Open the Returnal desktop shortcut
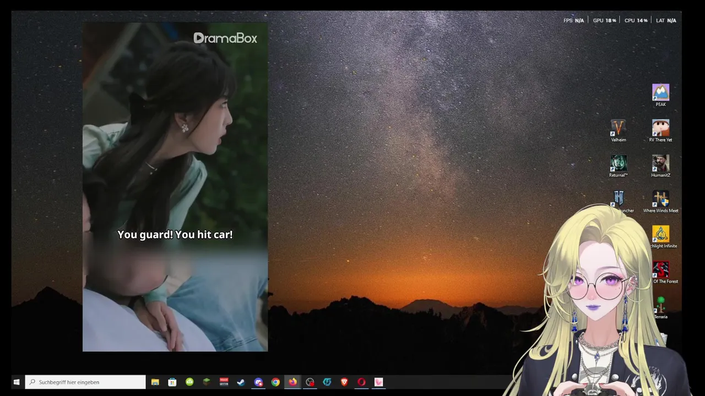This screenshot has height=396, width=705. [619, 166]
